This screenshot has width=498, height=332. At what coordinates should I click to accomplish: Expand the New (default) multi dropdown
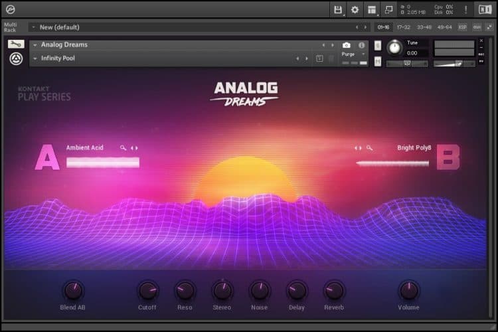pos(34,27)
